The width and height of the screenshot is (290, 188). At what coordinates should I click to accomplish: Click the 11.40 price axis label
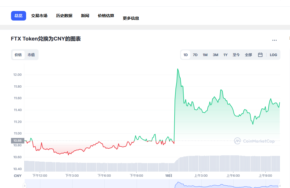(x=18, y=110)
